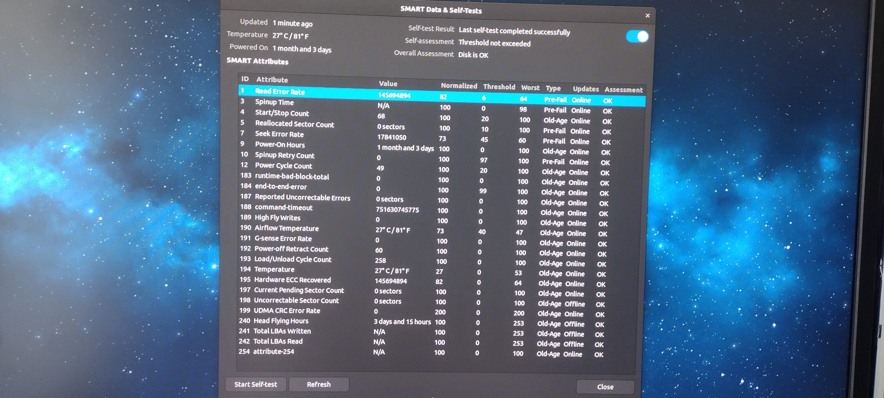884x398 pixels.
Task: Click the Threshold column header
Action: 499,87
